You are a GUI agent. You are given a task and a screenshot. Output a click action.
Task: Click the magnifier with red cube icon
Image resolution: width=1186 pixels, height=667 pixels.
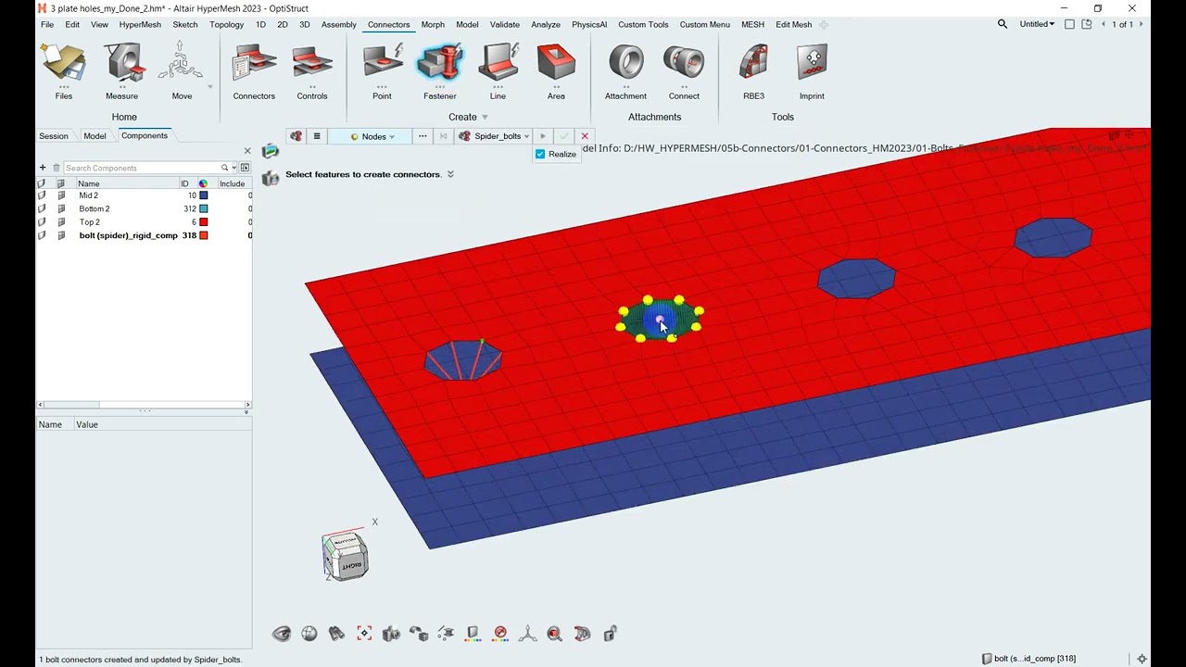(554, 634)
